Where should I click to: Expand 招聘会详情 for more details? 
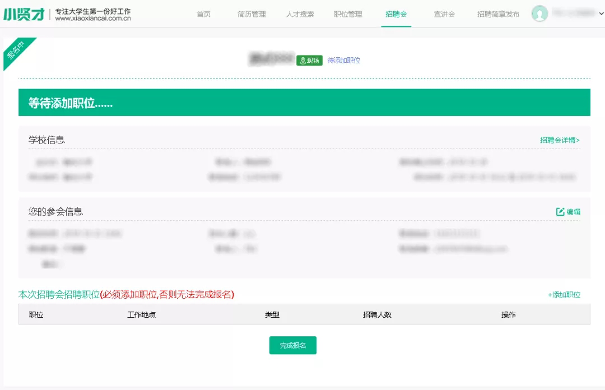pos(560,140)
